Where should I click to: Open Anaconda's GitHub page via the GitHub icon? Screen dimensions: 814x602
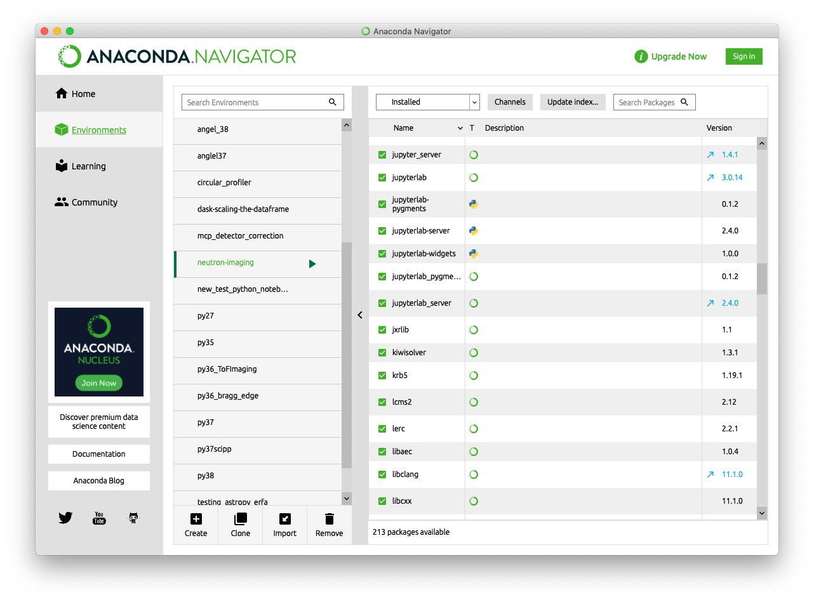133,518
